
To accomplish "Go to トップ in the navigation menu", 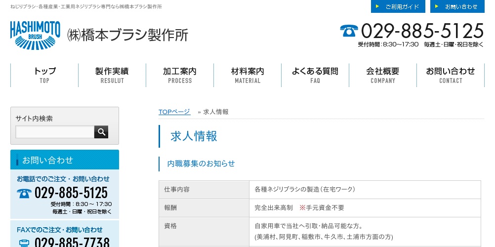I will click(x=44, y=75).
